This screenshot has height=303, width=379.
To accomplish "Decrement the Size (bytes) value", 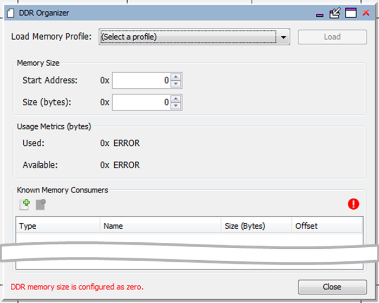I will click(x=176, y=106).
